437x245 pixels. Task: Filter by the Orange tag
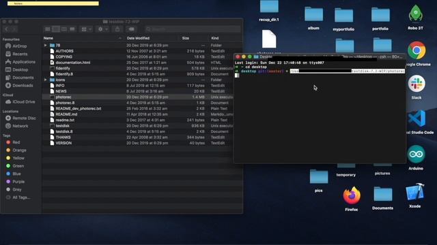coord(19,150)
